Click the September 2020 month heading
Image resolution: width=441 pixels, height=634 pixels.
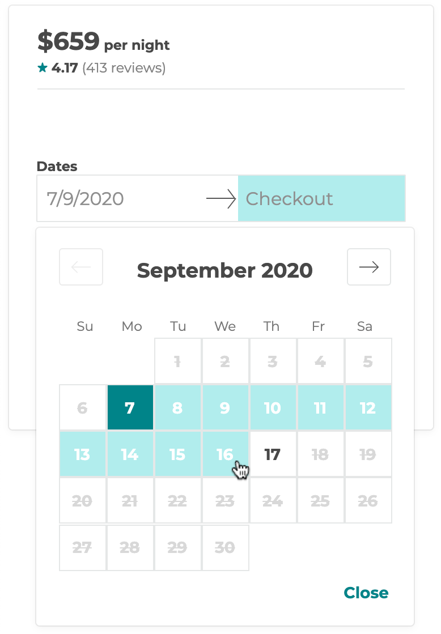tap(224, 270)
